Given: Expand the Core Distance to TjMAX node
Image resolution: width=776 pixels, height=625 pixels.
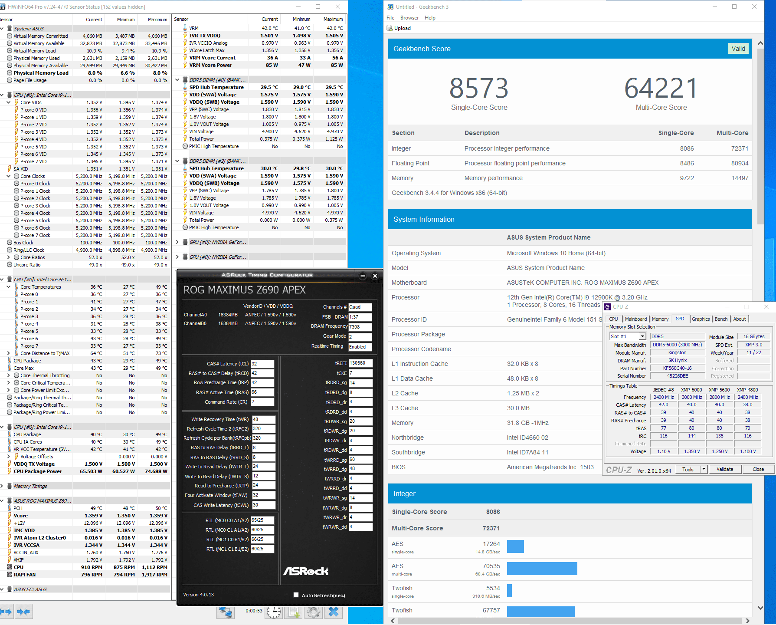Looking at the screenshot, I should click(9, 353).
